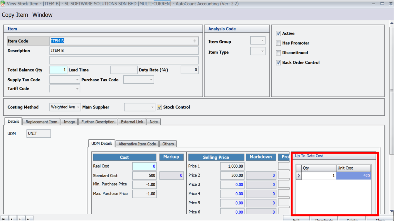The height and width of the screenshot is (221, 394).
Task: Click the Standard Cost Markup field
Action: (x=171, y=175)
